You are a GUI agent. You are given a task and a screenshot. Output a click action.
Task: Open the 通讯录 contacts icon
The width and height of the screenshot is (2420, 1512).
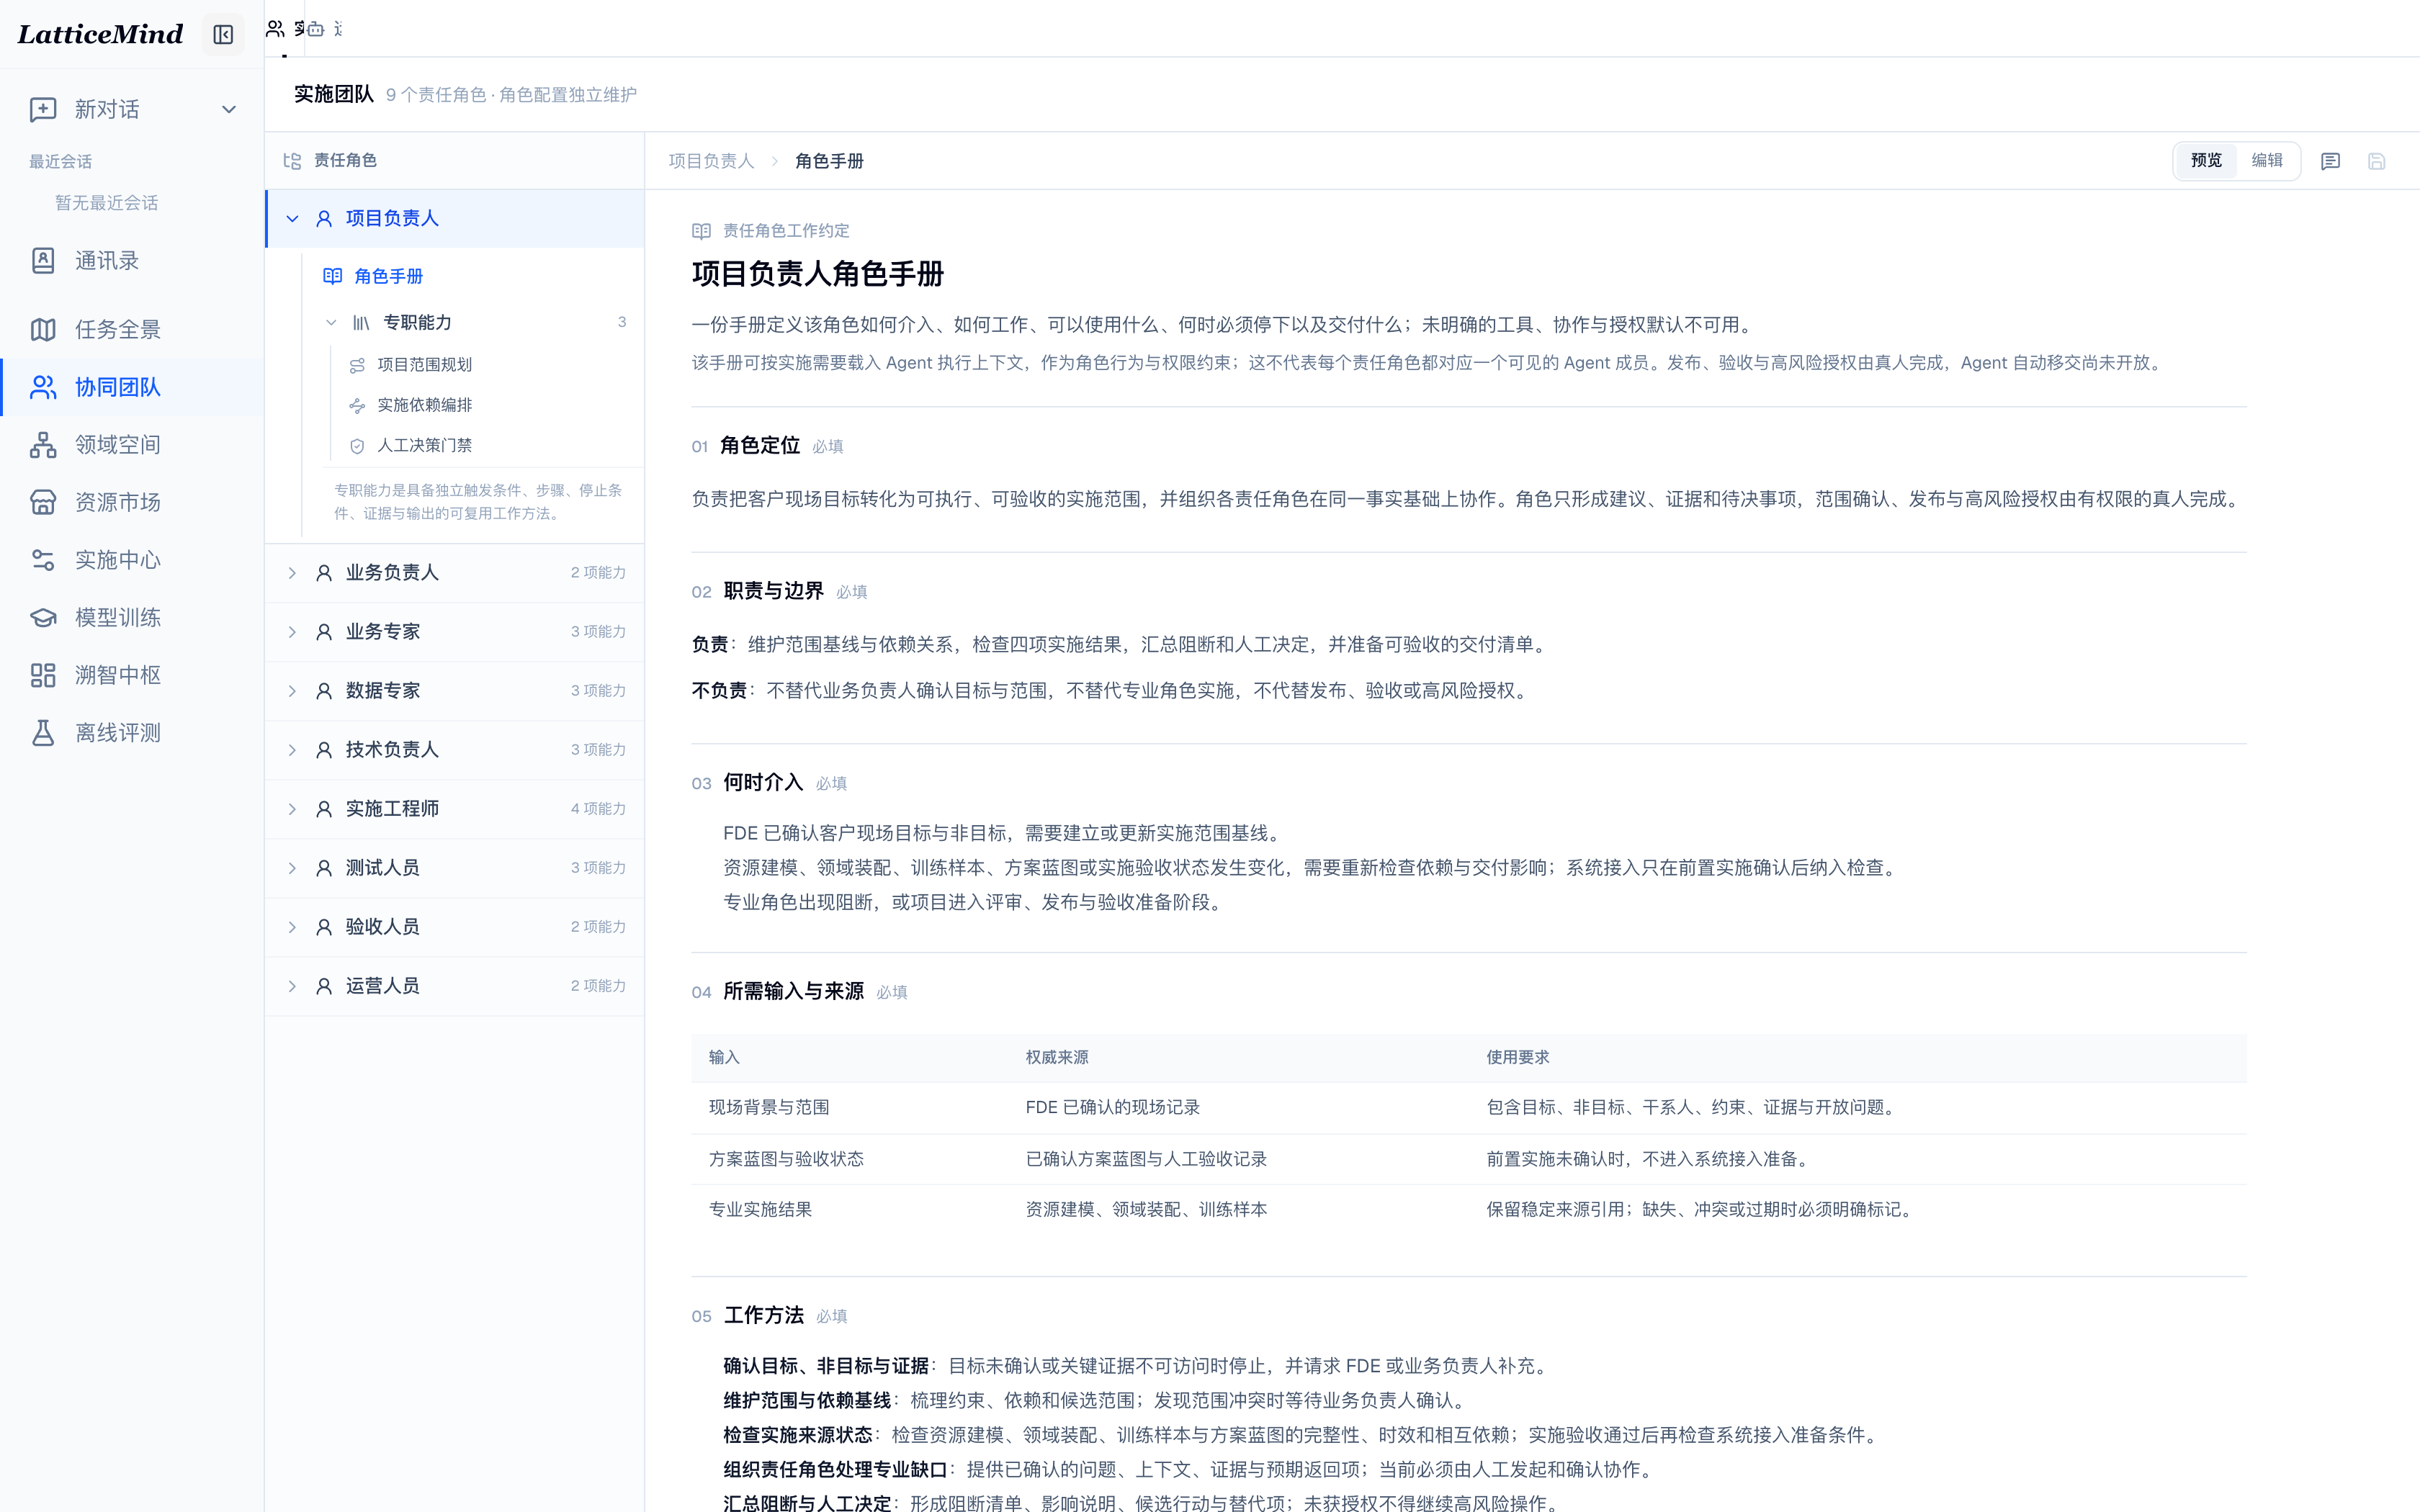43,261
